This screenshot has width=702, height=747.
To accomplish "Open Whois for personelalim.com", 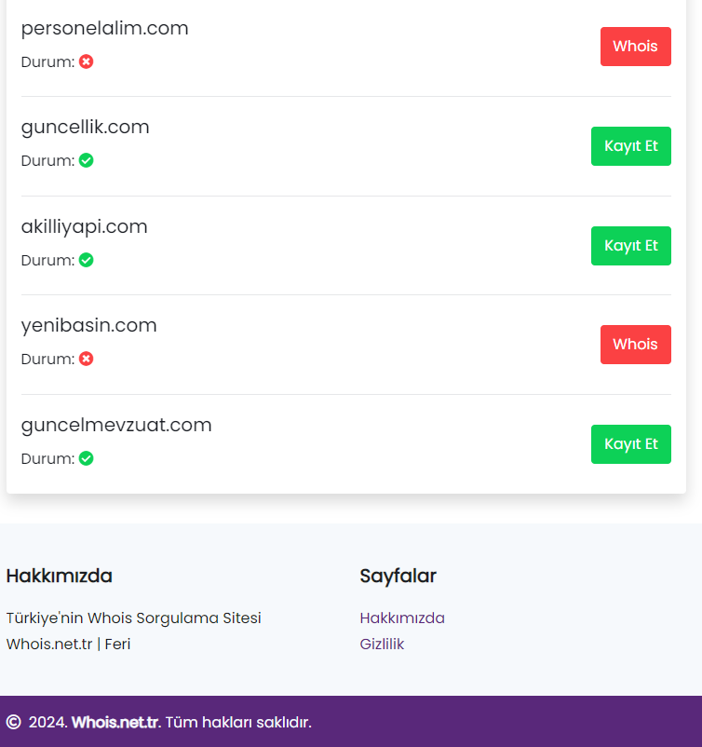I will click(x=635, y=47).
